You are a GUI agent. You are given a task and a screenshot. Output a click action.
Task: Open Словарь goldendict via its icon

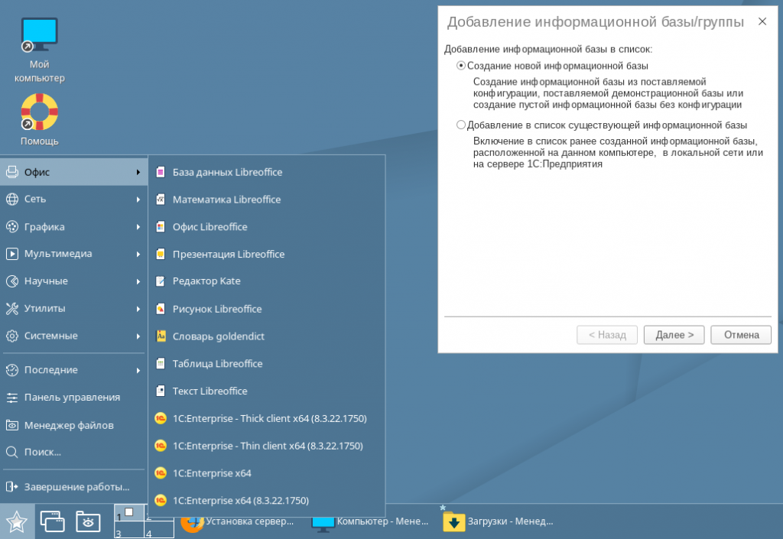[x=161, y=336]
